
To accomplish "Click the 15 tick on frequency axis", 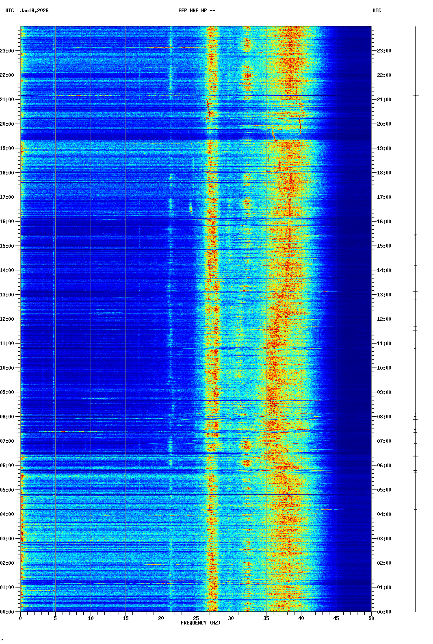I will pos(126,618).
